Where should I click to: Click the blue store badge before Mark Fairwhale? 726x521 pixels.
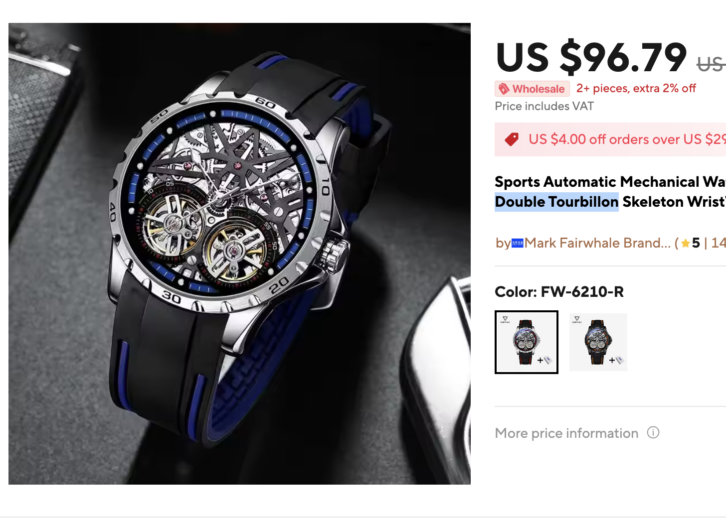click(518, 243)
